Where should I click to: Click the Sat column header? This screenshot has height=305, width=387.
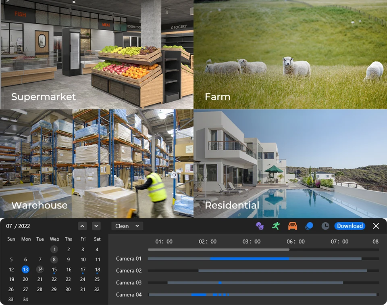[x=97, y=239]
